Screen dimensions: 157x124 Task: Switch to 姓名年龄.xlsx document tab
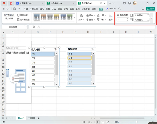point(61,3)
